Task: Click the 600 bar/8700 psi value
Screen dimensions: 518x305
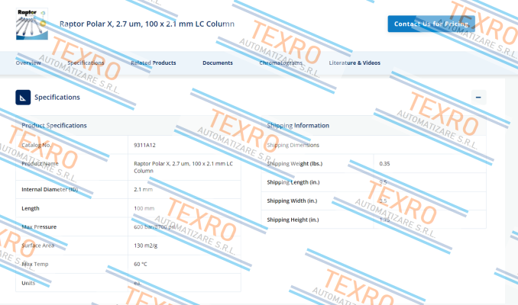Action: pos(154,227)
